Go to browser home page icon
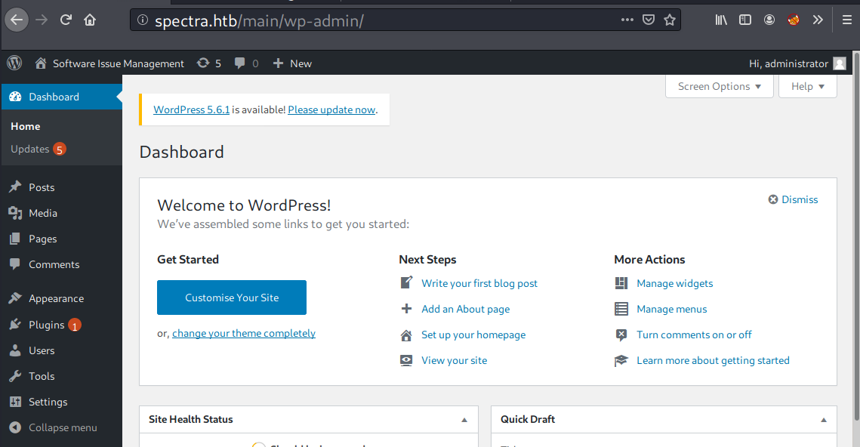Screen dimensions: 860x447 90,20
